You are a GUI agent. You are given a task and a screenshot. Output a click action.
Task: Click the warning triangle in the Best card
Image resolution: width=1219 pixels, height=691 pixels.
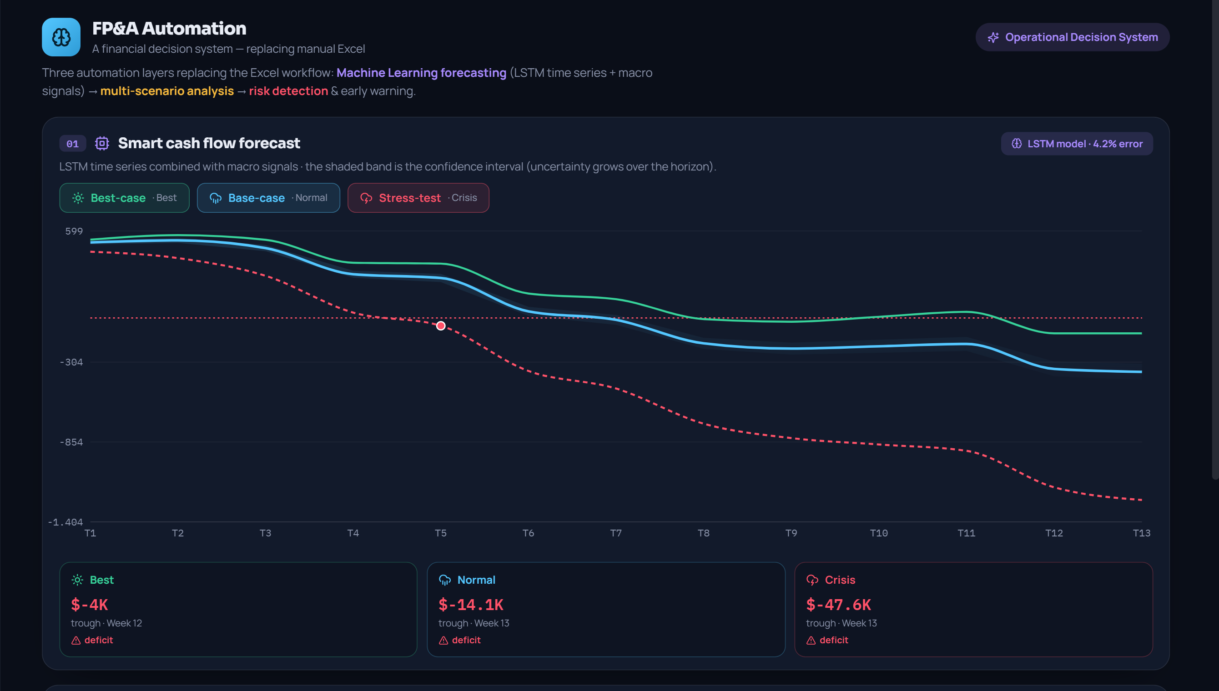(76, 640)
